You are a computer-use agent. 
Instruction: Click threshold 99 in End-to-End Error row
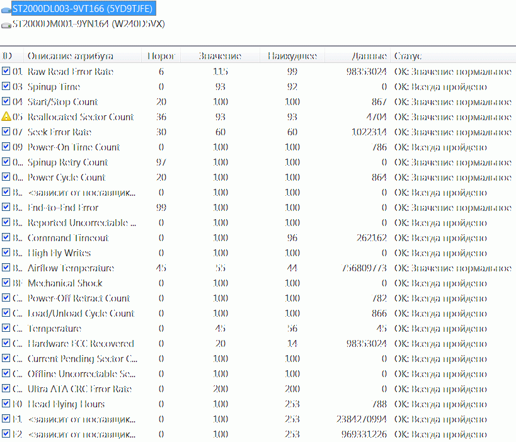pyautogui.click(x=161, y=208)
